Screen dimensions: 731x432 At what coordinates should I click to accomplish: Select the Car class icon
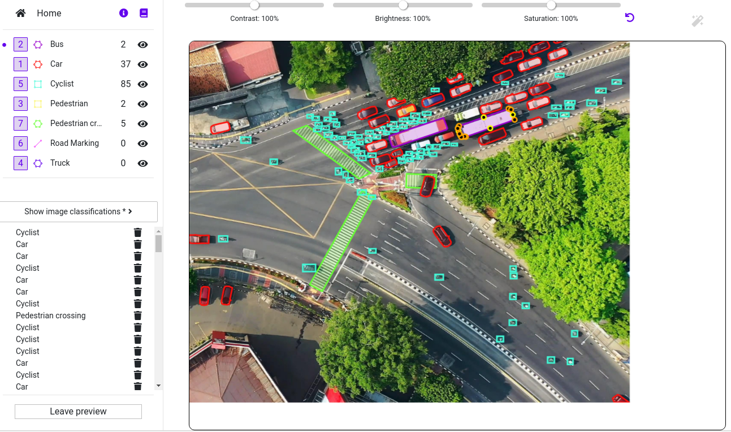37,64
